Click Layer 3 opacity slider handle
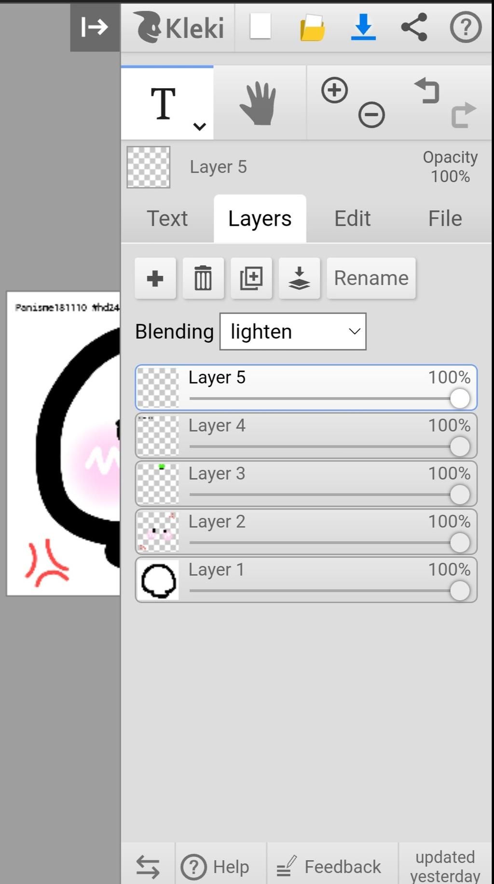Screen dimensions: 494x884 (460, 495)
